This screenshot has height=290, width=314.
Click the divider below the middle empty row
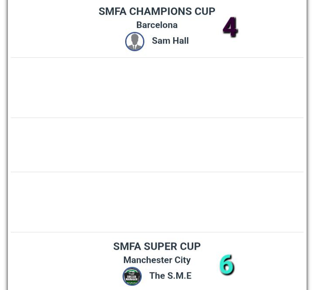pyautogui.click(x=157, y=172)
